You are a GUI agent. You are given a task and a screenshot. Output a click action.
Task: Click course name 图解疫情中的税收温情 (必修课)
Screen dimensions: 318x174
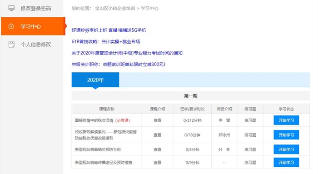tap(102, 120)
